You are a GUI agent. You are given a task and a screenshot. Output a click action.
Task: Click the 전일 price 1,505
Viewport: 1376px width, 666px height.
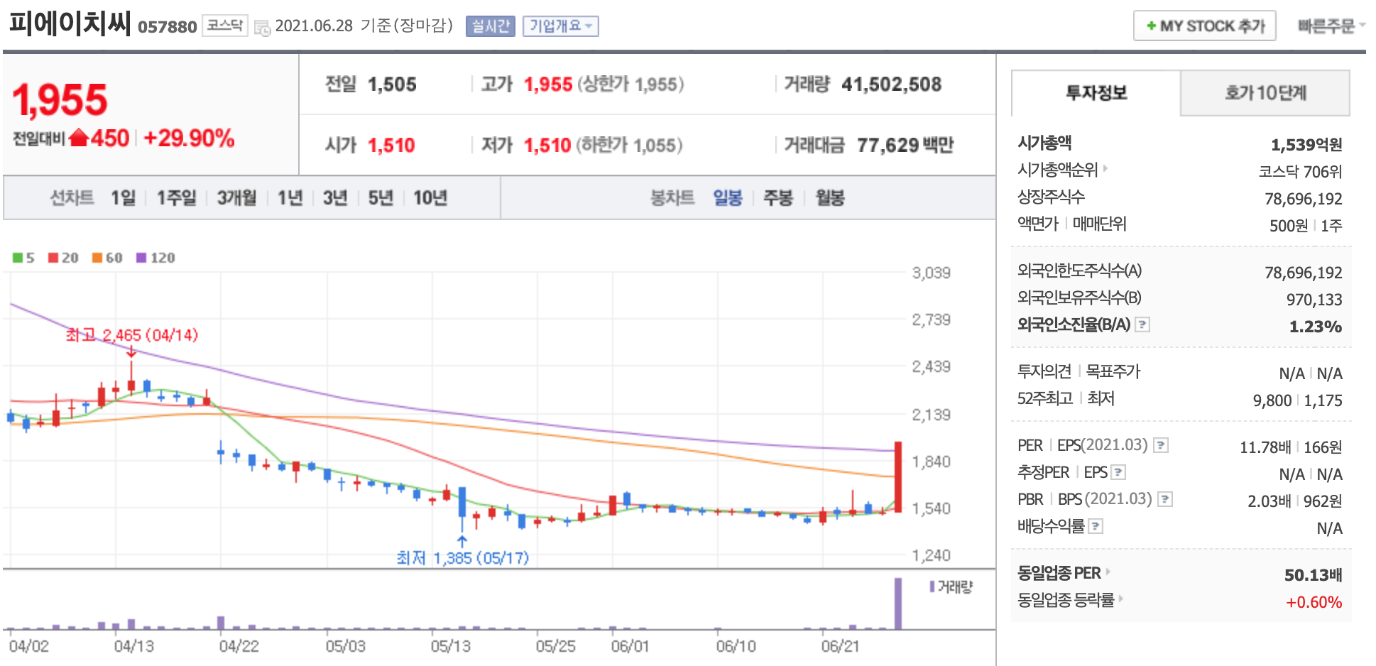[392, 84]
